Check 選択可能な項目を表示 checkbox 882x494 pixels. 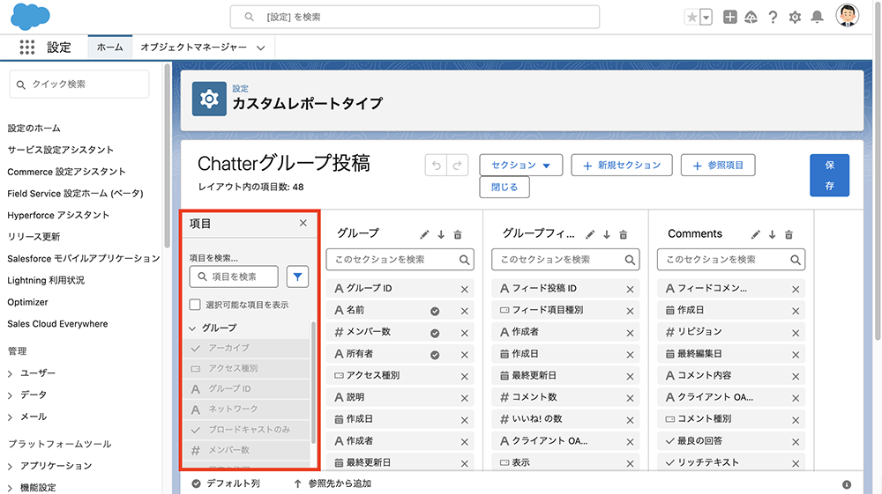point(195,305)
